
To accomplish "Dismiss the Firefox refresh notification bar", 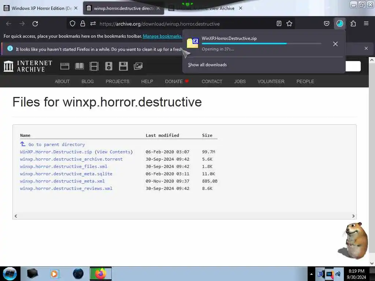I will [366, 48].
